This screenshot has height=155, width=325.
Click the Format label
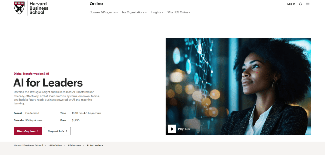tap(18, 113)
